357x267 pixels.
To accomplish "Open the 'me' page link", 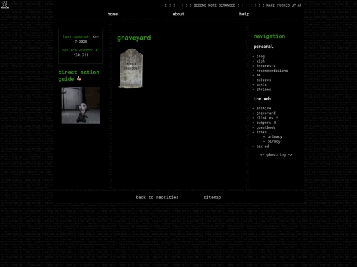I will click(x=258, y=75).
